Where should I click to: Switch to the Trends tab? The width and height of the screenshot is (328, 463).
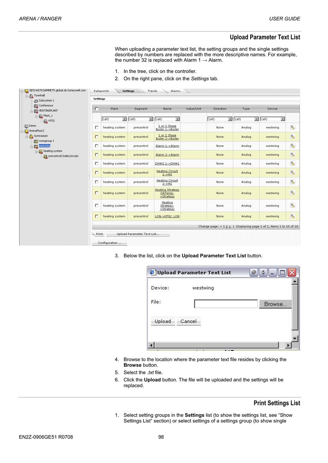(152, 91)
